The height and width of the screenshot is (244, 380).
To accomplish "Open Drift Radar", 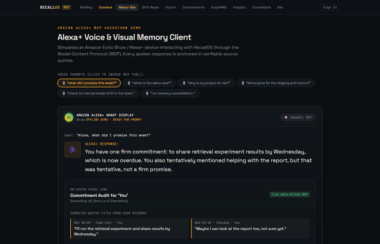I will pos(150,7).
